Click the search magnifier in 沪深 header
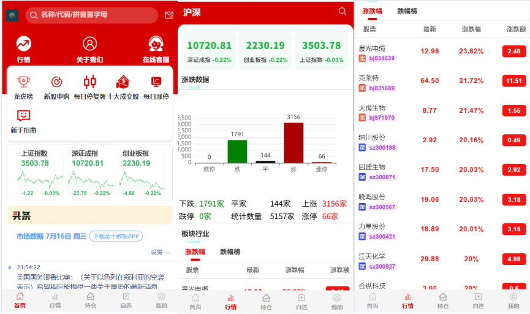 (343, 12)
